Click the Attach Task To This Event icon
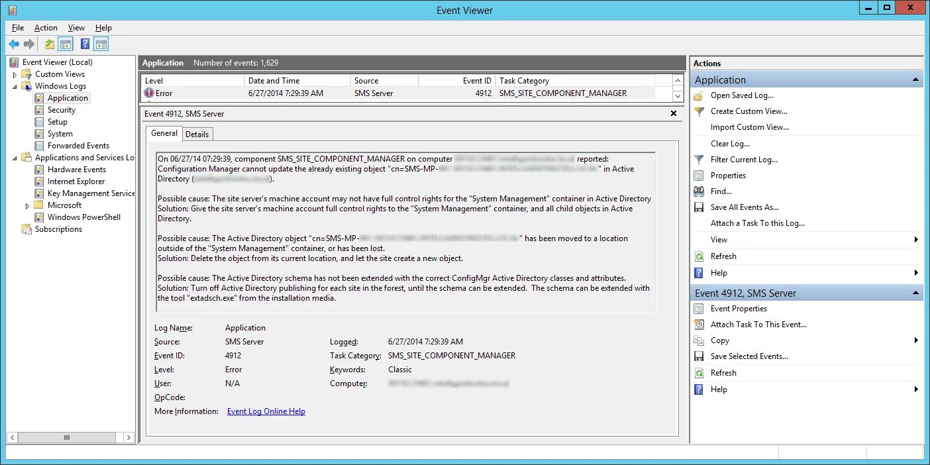Image resolution: width=930 pixels, height=465 pixels. 699,325
